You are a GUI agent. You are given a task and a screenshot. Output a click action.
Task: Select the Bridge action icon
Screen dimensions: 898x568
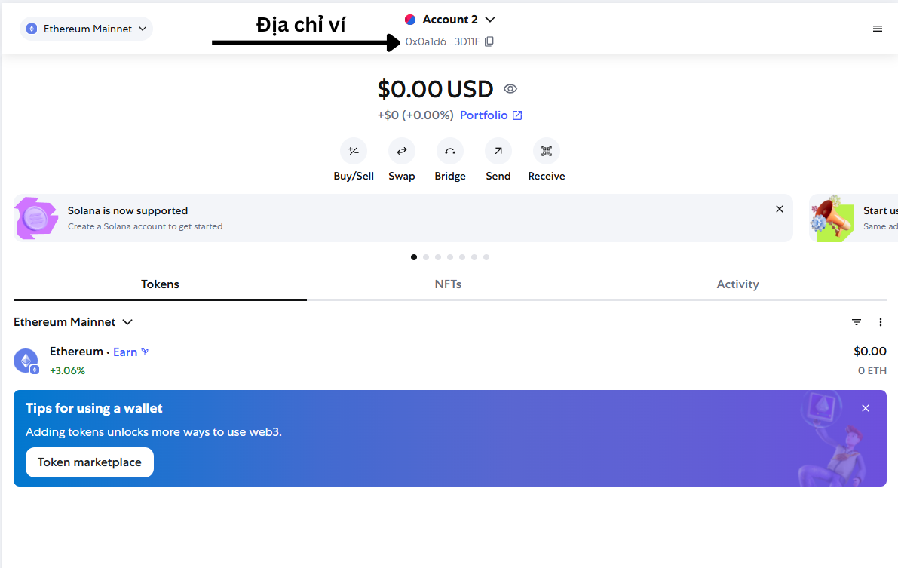tap(450, 151)
